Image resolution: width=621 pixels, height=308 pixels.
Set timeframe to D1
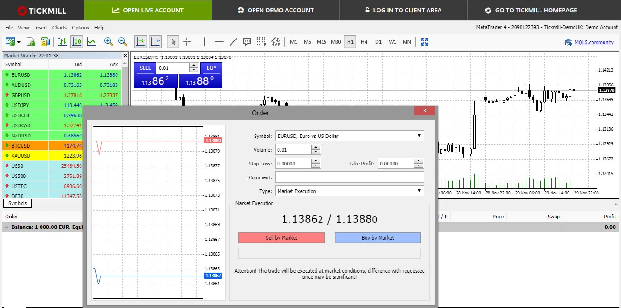378,42
